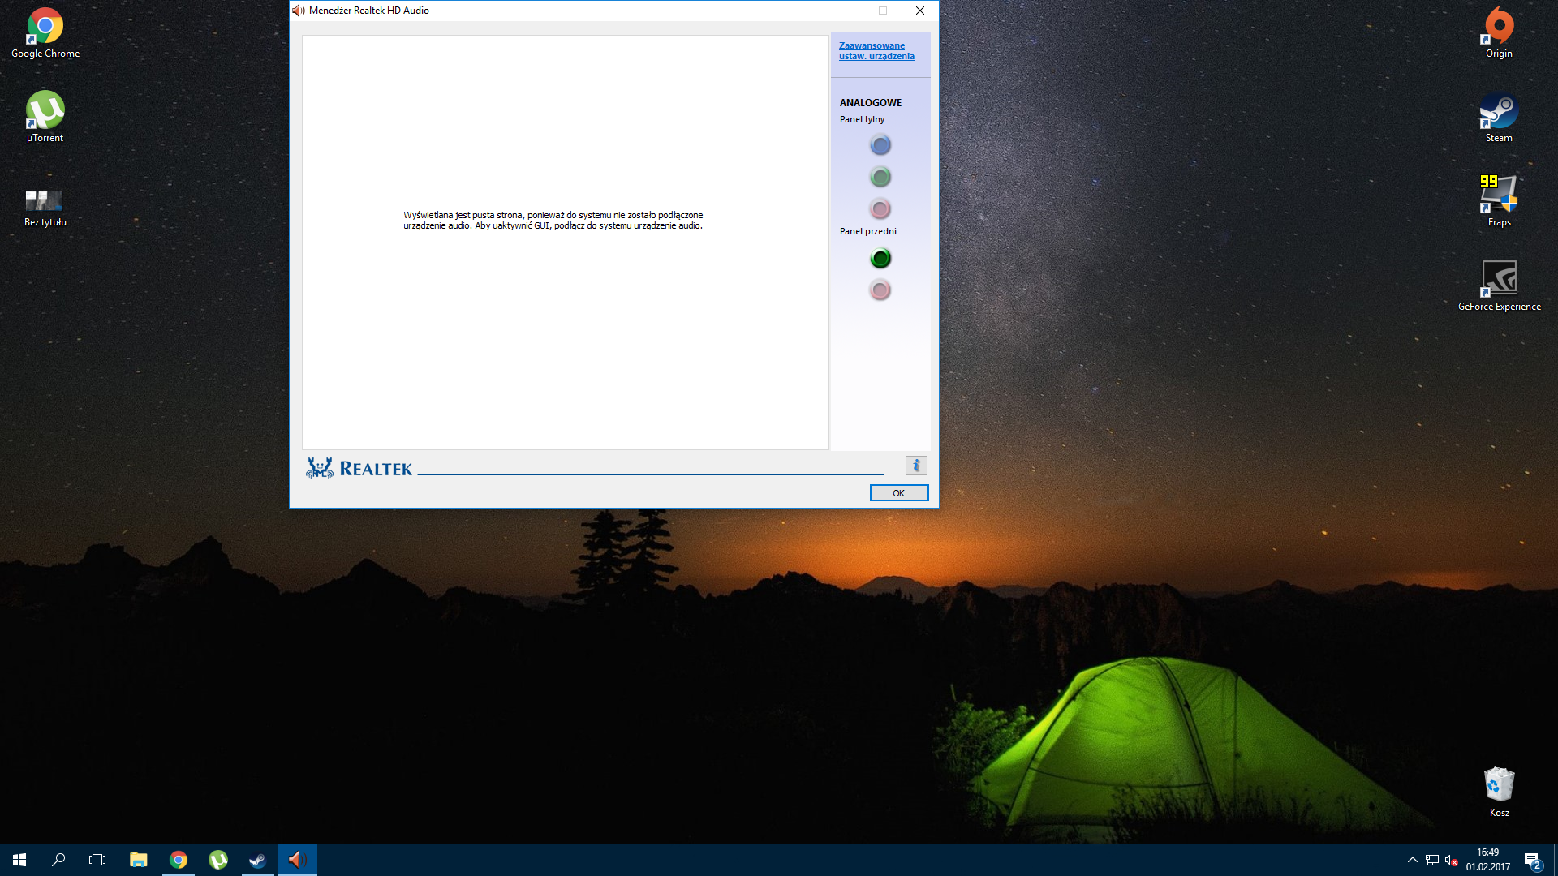Open the information button in Realtek manager
This screenshot has height=876, width=1558.
click(916, 466)
